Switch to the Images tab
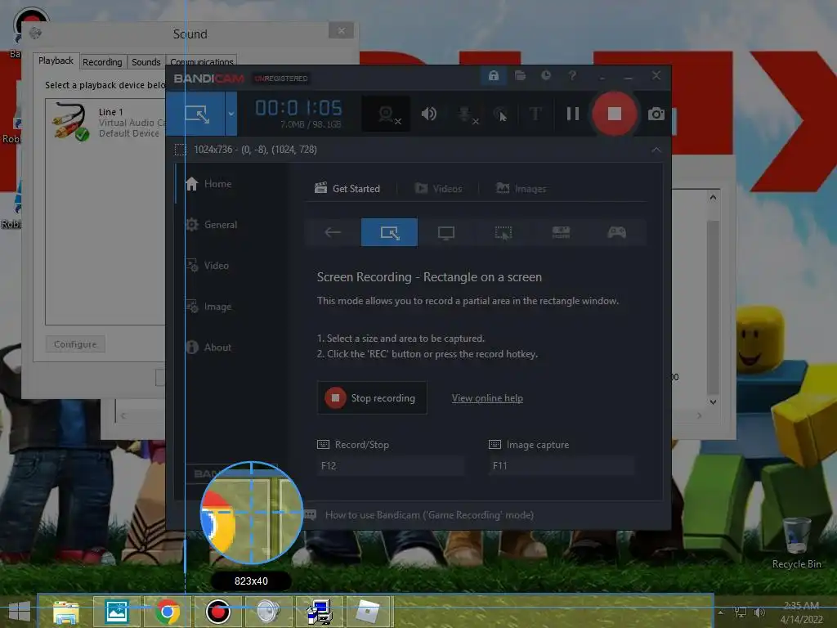Screen dimensions: 837x628 [x=521, y=189]
